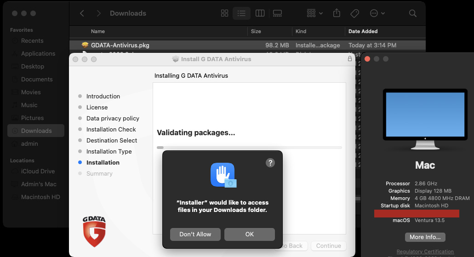Click the 2.86 GHz processor value
The height and width of the screenshot is (257, 474).
[426, 183]
